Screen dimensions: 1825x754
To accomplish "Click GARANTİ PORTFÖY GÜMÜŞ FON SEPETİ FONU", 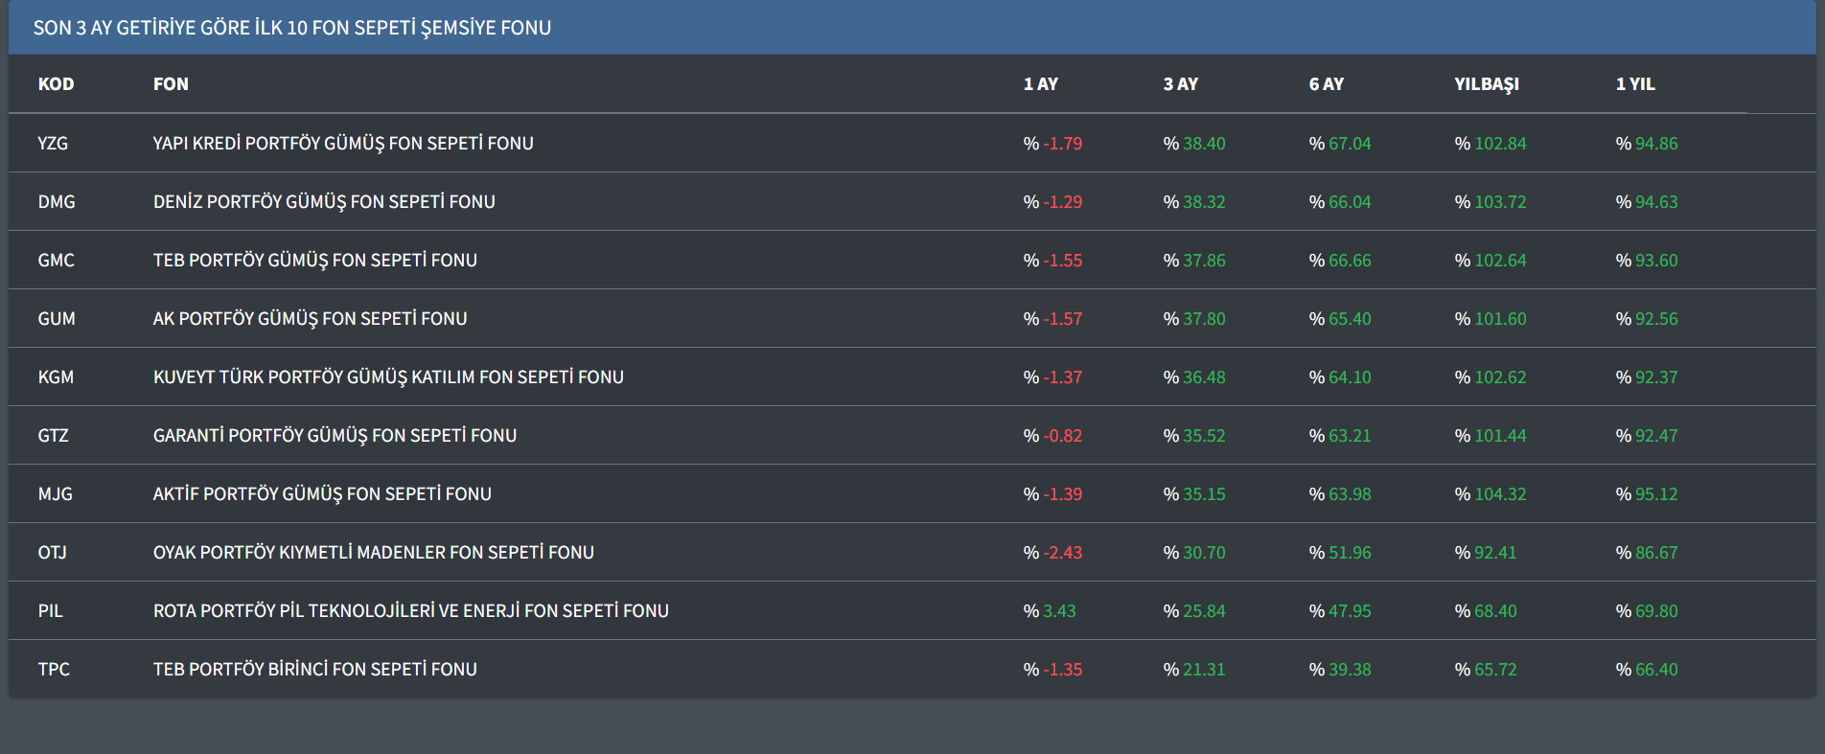I will tap(335, 436).
